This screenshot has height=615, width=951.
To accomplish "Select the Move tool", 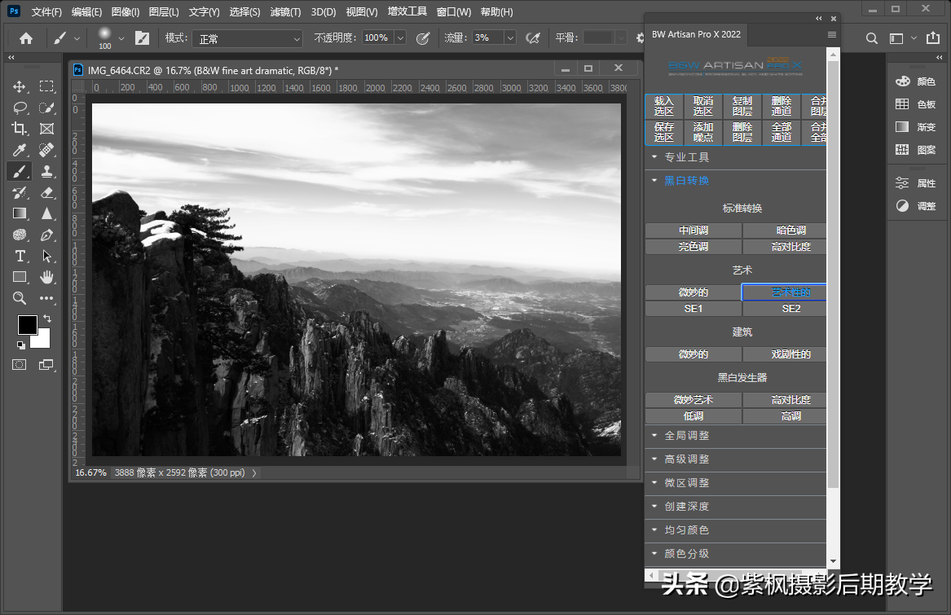I will point(20,86).
